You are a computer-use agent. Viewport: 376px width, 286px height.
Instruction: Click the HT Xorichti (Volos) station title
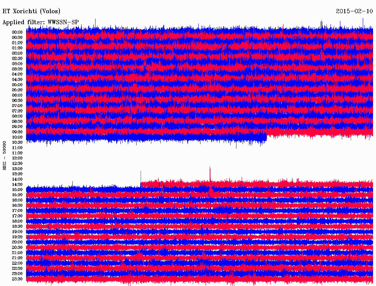click(x=31, y=11)
